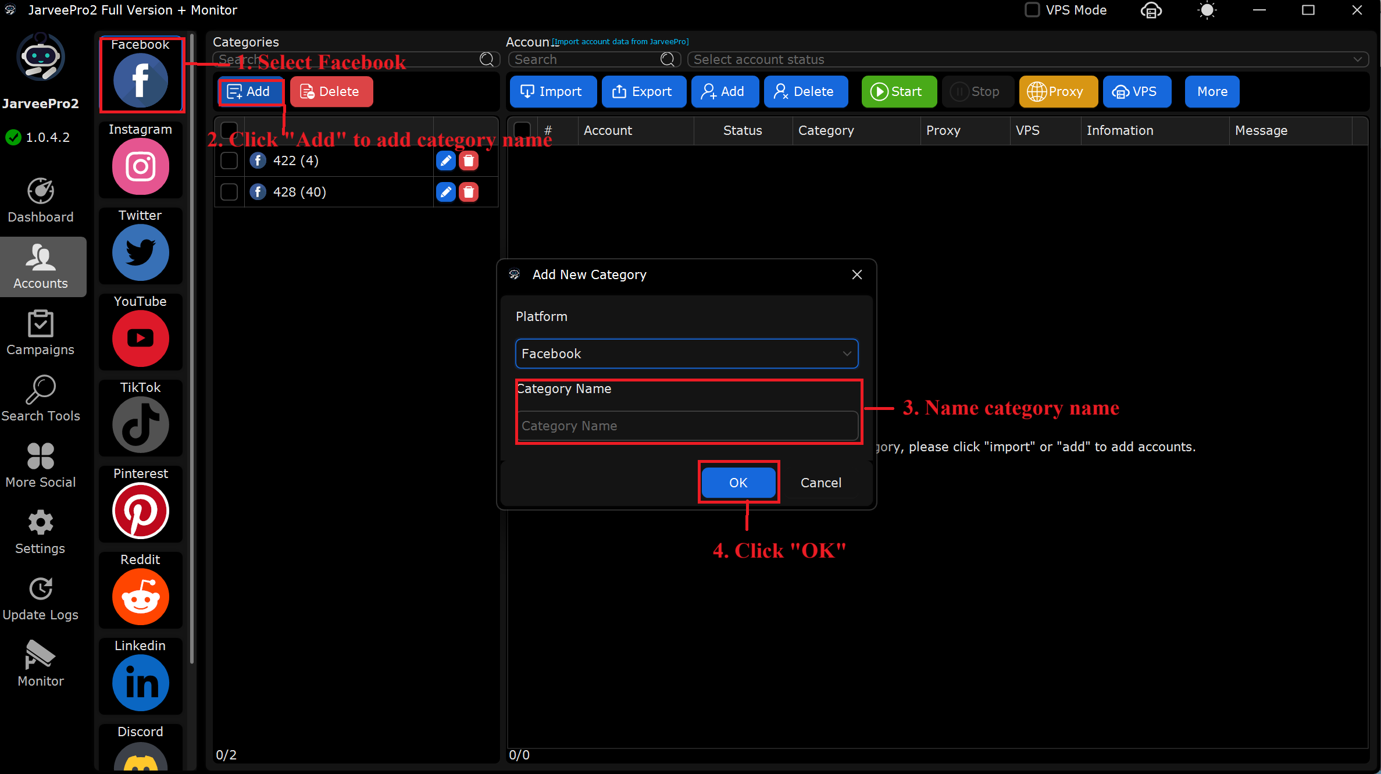Click the accounts search magnifier icon

(668, 59)
